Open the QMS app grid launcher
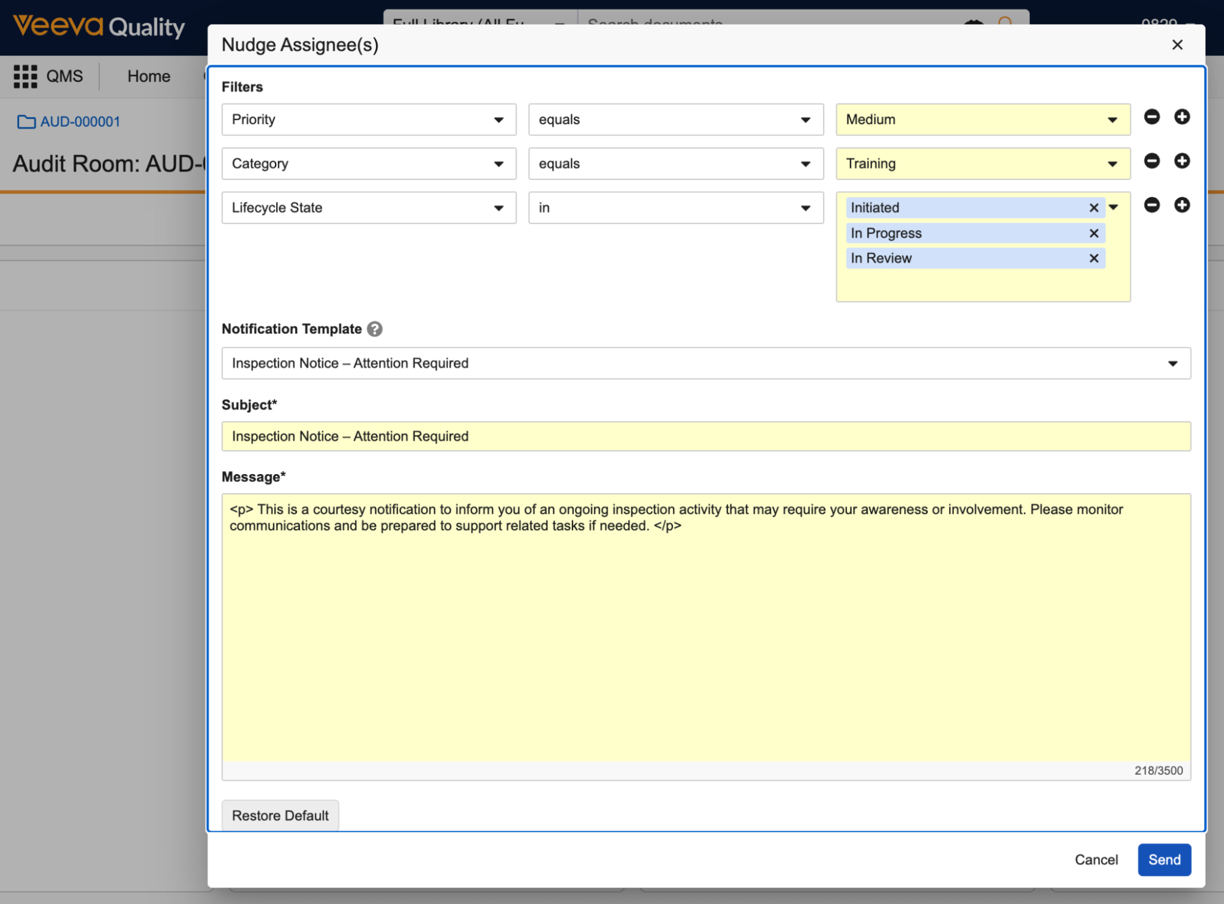 point(25,77)
